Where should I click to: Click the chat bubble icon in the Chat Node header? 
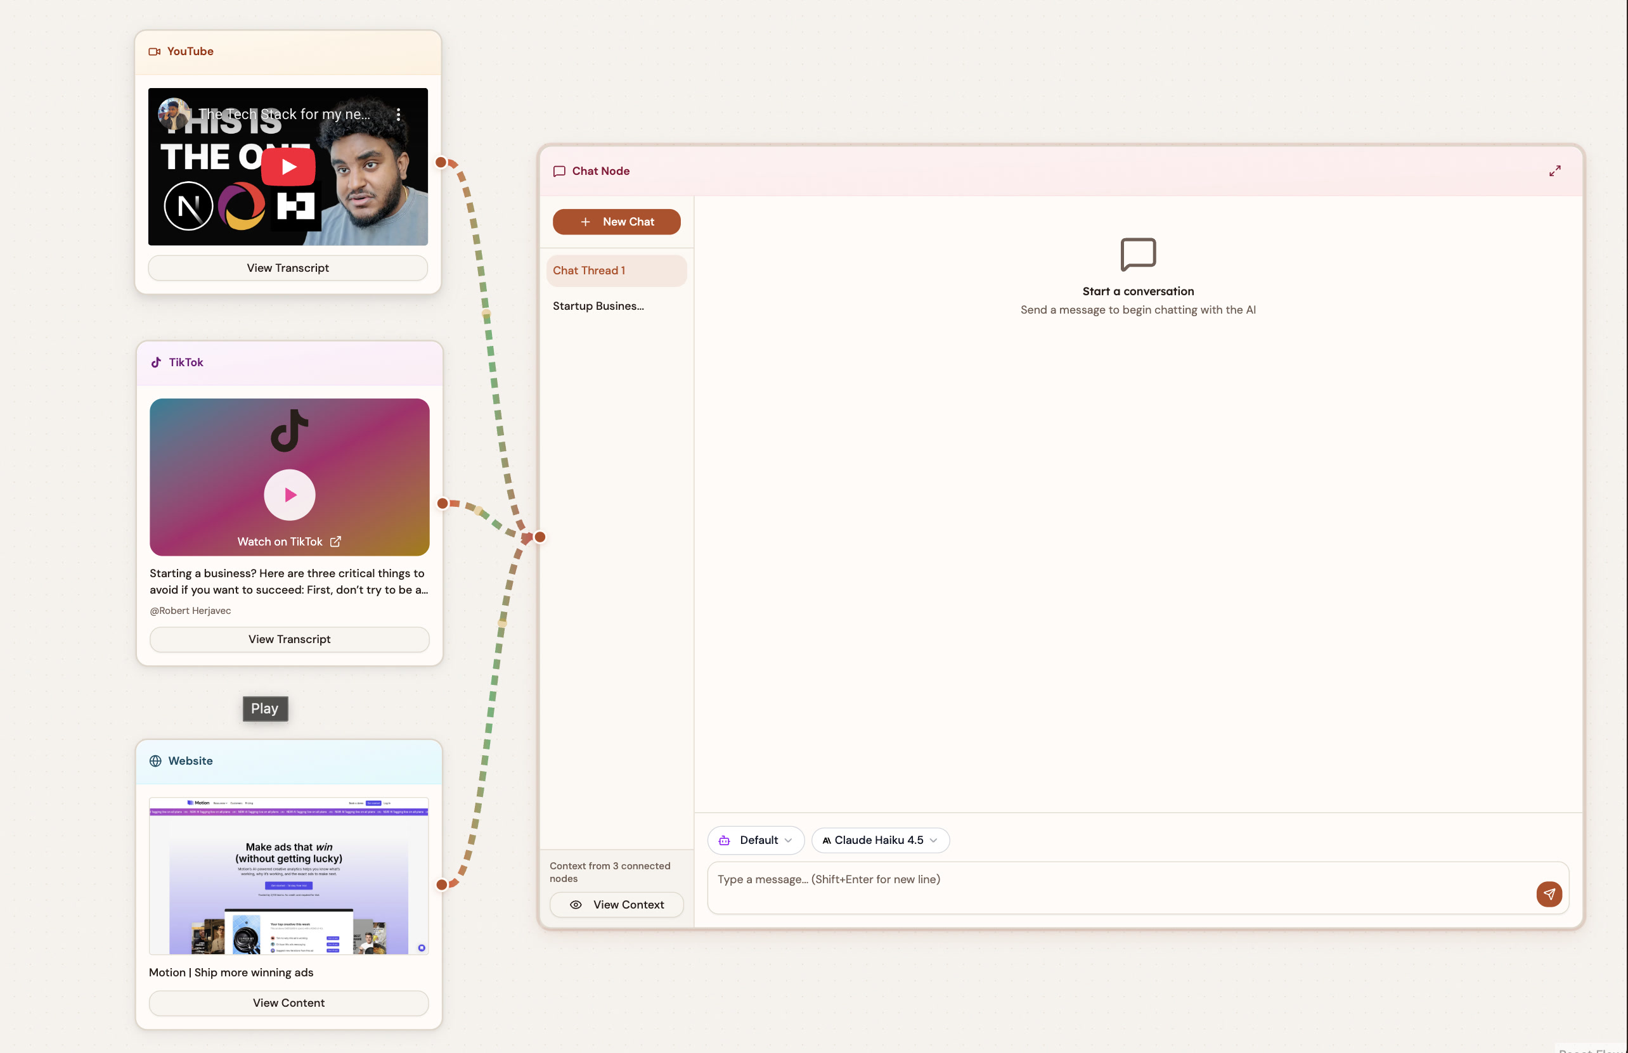560,171
